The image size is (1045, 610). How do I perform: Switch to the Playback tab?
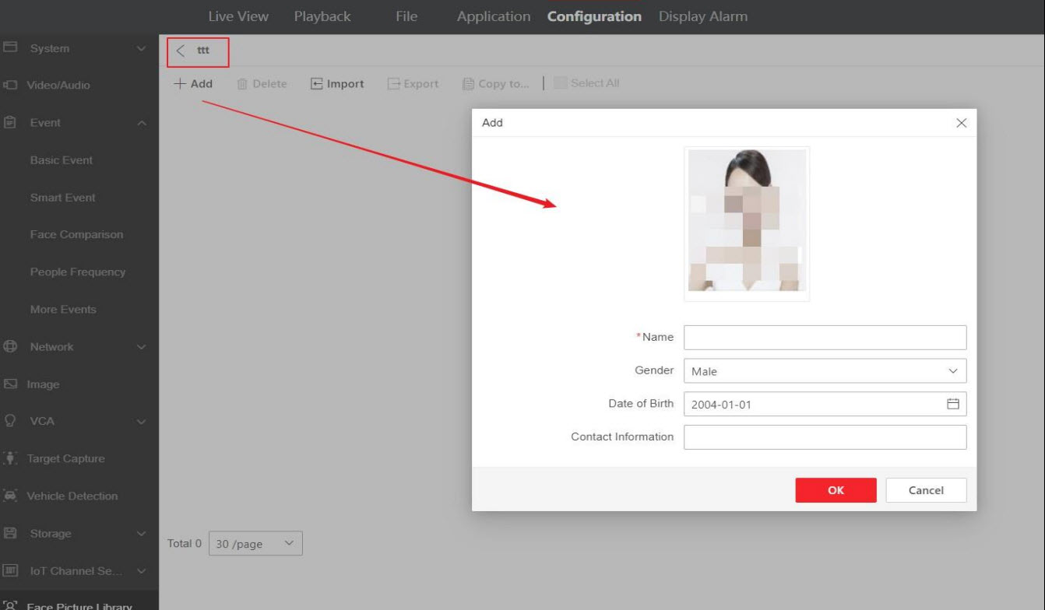pyautogui.click(x=322, y=16)
